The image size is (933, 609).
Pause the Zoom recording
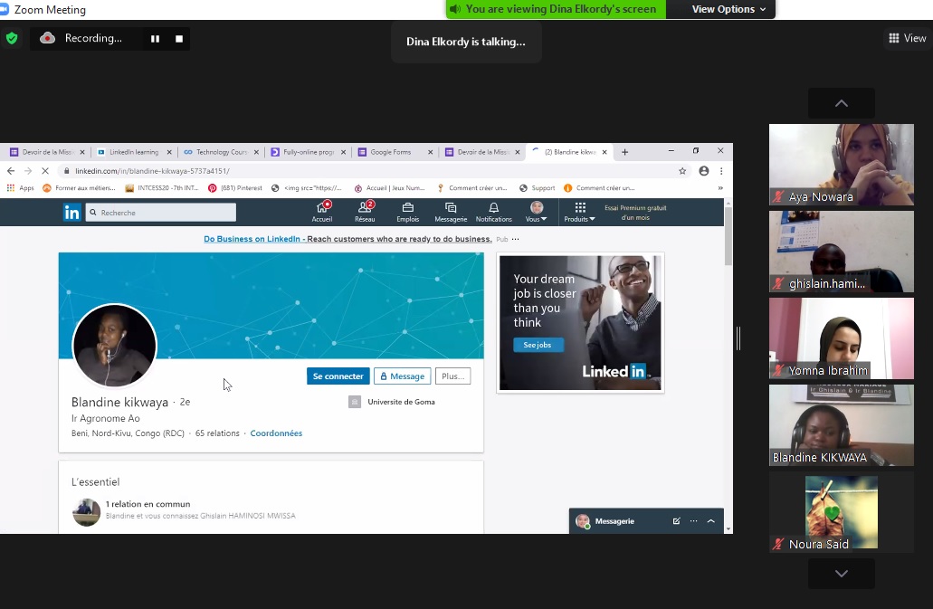coord(155,39)
